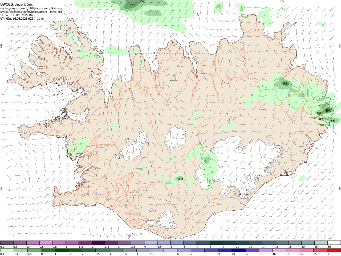This screenshot has height=256, width=341.
Task: Select the darkest purple swatch at 2 in the upper scale
Action: (x=98, y=243)
